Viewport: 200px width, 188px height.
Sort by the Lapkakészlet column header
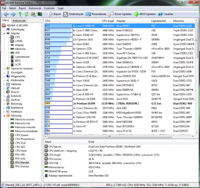[161, 21]
